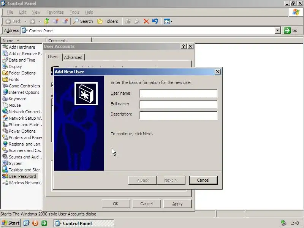Click the Comments column header
The image size is (304, 228).
click(x=69, y=41)
